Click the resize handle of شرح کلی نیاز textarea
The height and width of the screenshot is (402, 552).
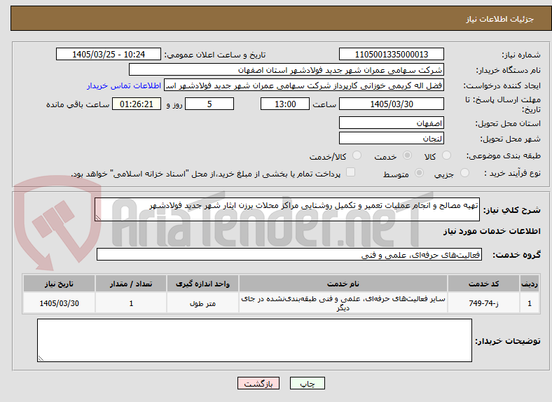click(x=98, y=218)
